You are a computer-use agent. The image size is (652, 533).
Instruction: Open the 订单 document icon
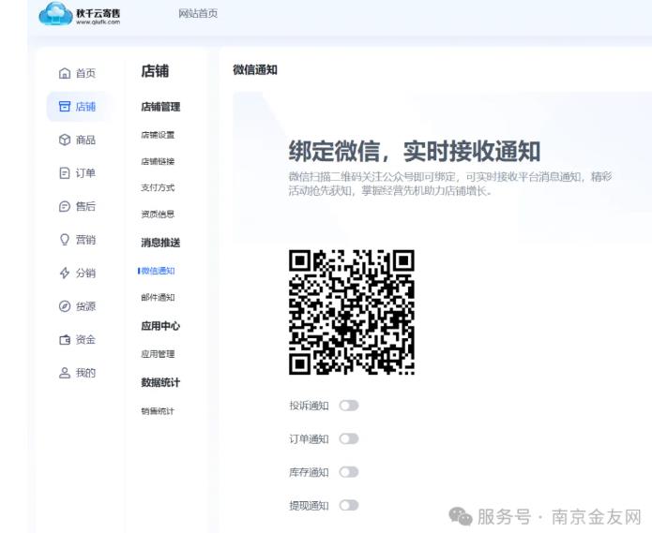tap(65, 172)
